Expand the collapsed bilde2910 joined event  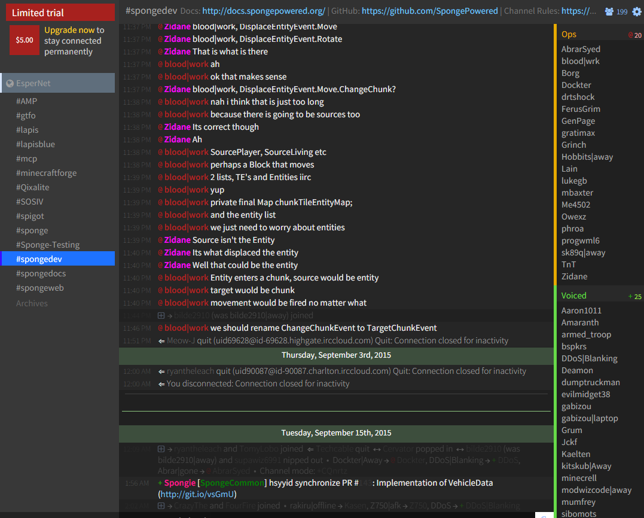click(x=161, y=315)
